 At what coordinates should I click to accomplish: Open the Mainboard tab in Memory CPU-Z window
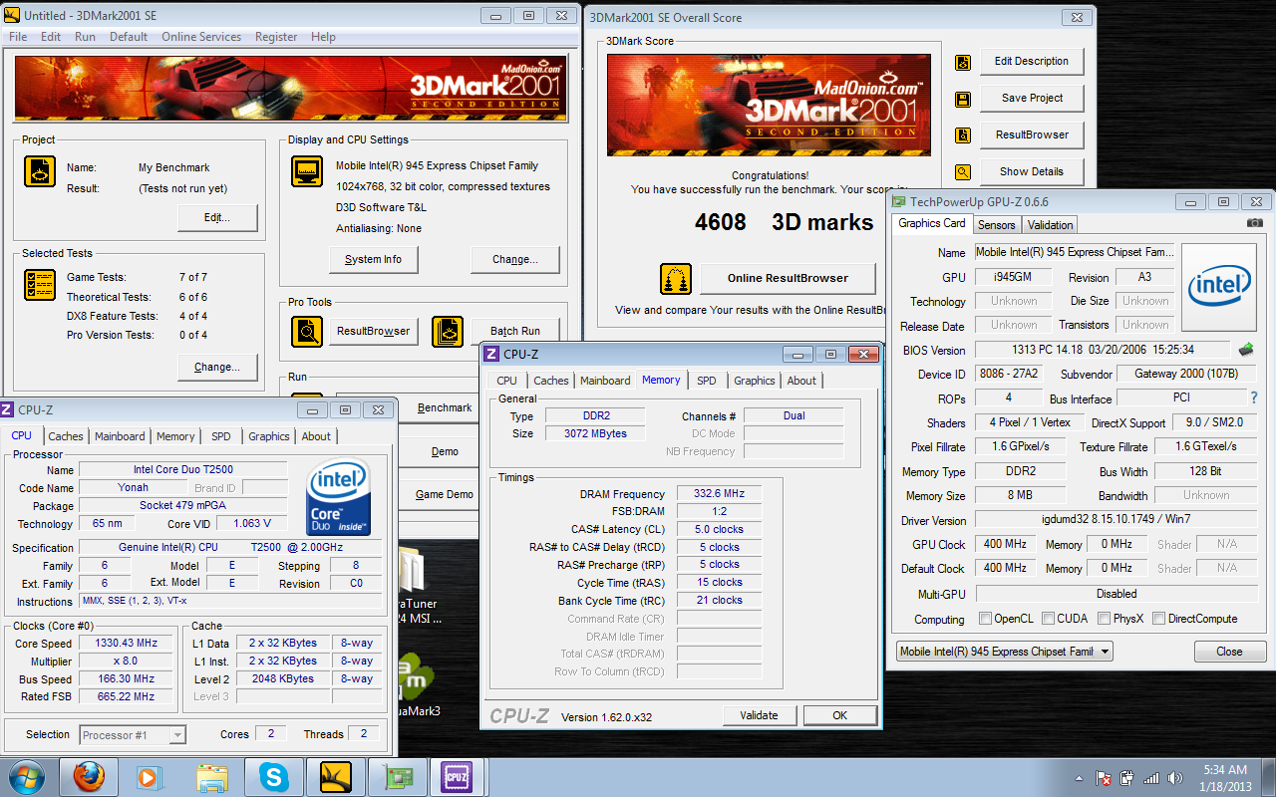(605, 381)
